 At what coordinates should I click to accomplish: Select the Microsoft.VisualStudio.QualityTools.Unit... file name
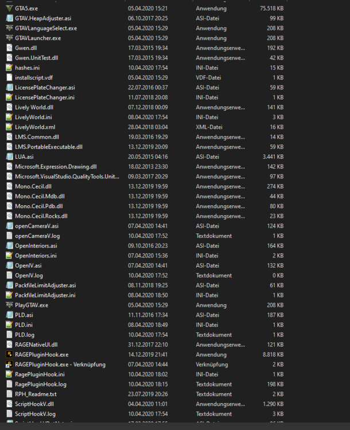click(67, 177)
